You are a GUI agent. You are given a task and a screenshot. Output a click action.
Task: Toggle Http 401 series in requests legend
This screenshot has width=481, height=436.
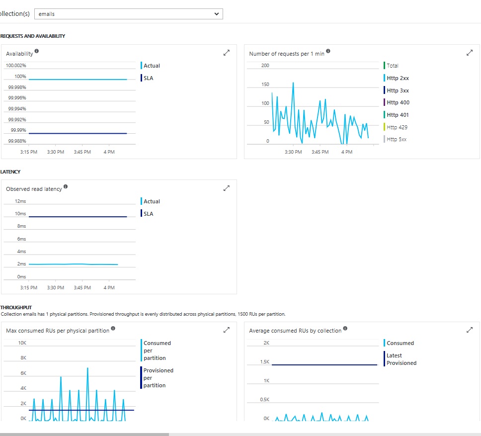pos(397,115)
